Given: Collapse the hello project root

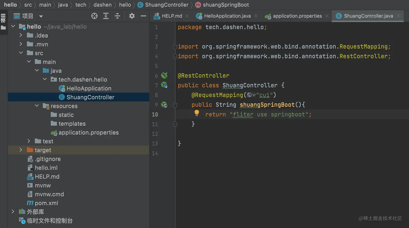Looking at the screenshot, I should [x=13, y=26].
